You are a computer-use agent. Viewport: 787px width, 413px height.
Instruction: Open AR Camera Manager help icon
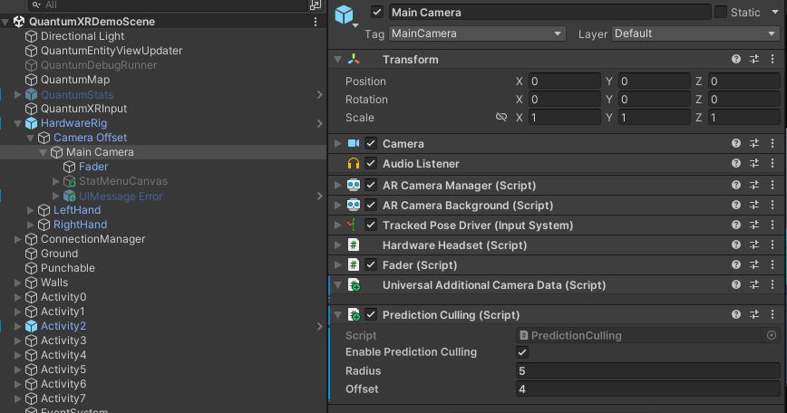click(736, 185)
